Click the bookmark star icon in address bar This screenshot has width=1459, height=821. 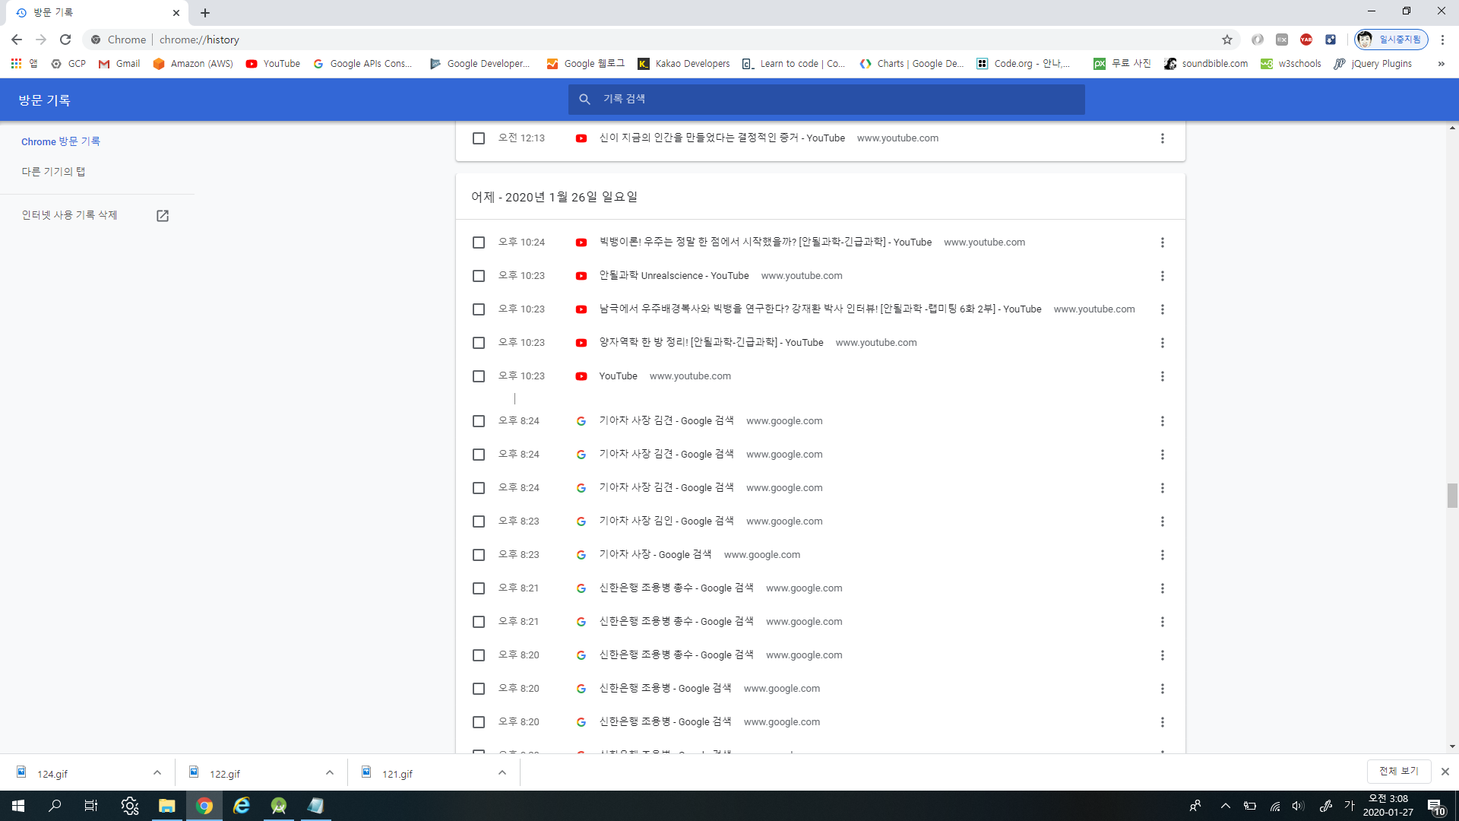1226,40
